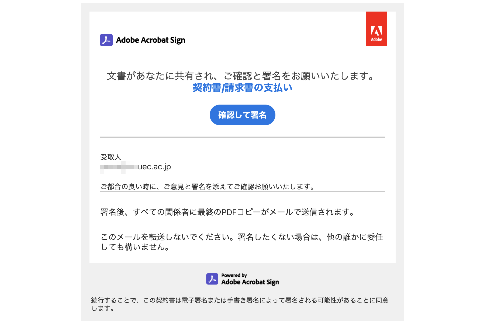Click the purple Acrobat Sign icon in header
Screen dimensions: 484x321
pos(106,40)
